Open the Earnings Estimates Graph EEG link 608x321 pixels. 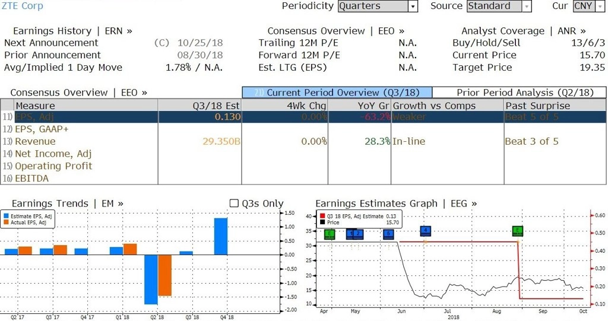click(396, 203)
